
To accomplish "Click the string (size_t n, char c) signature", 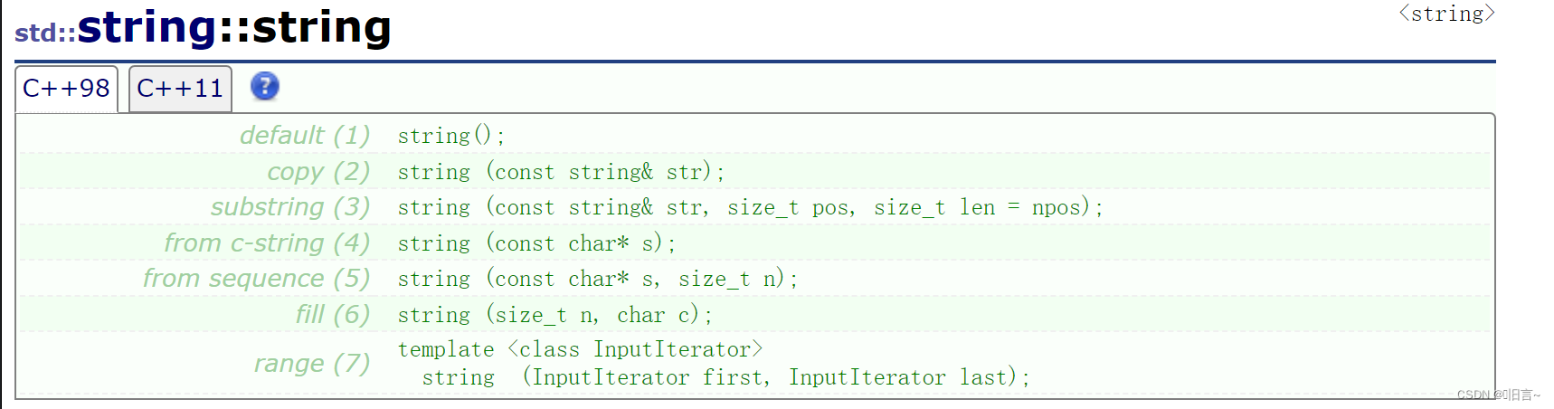I will pos(555,315).
